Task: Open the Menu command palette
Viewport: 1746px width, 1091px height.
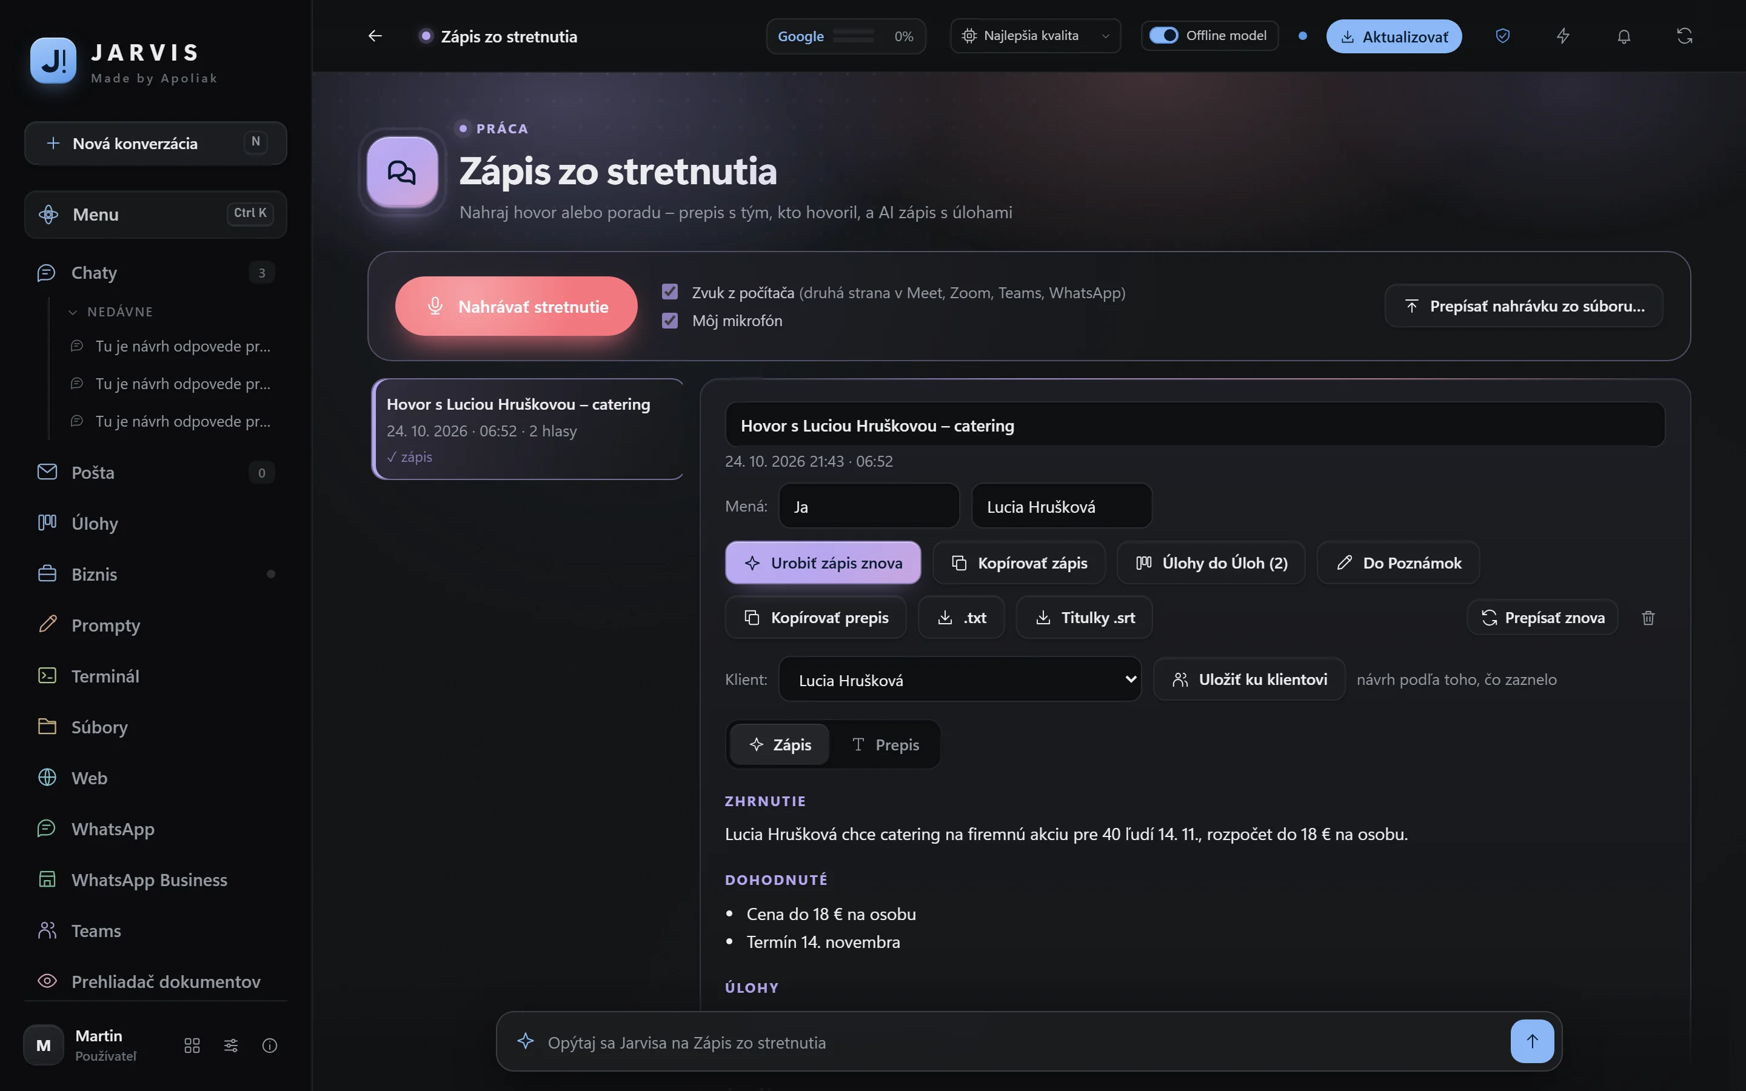Action: coord(156,215)
